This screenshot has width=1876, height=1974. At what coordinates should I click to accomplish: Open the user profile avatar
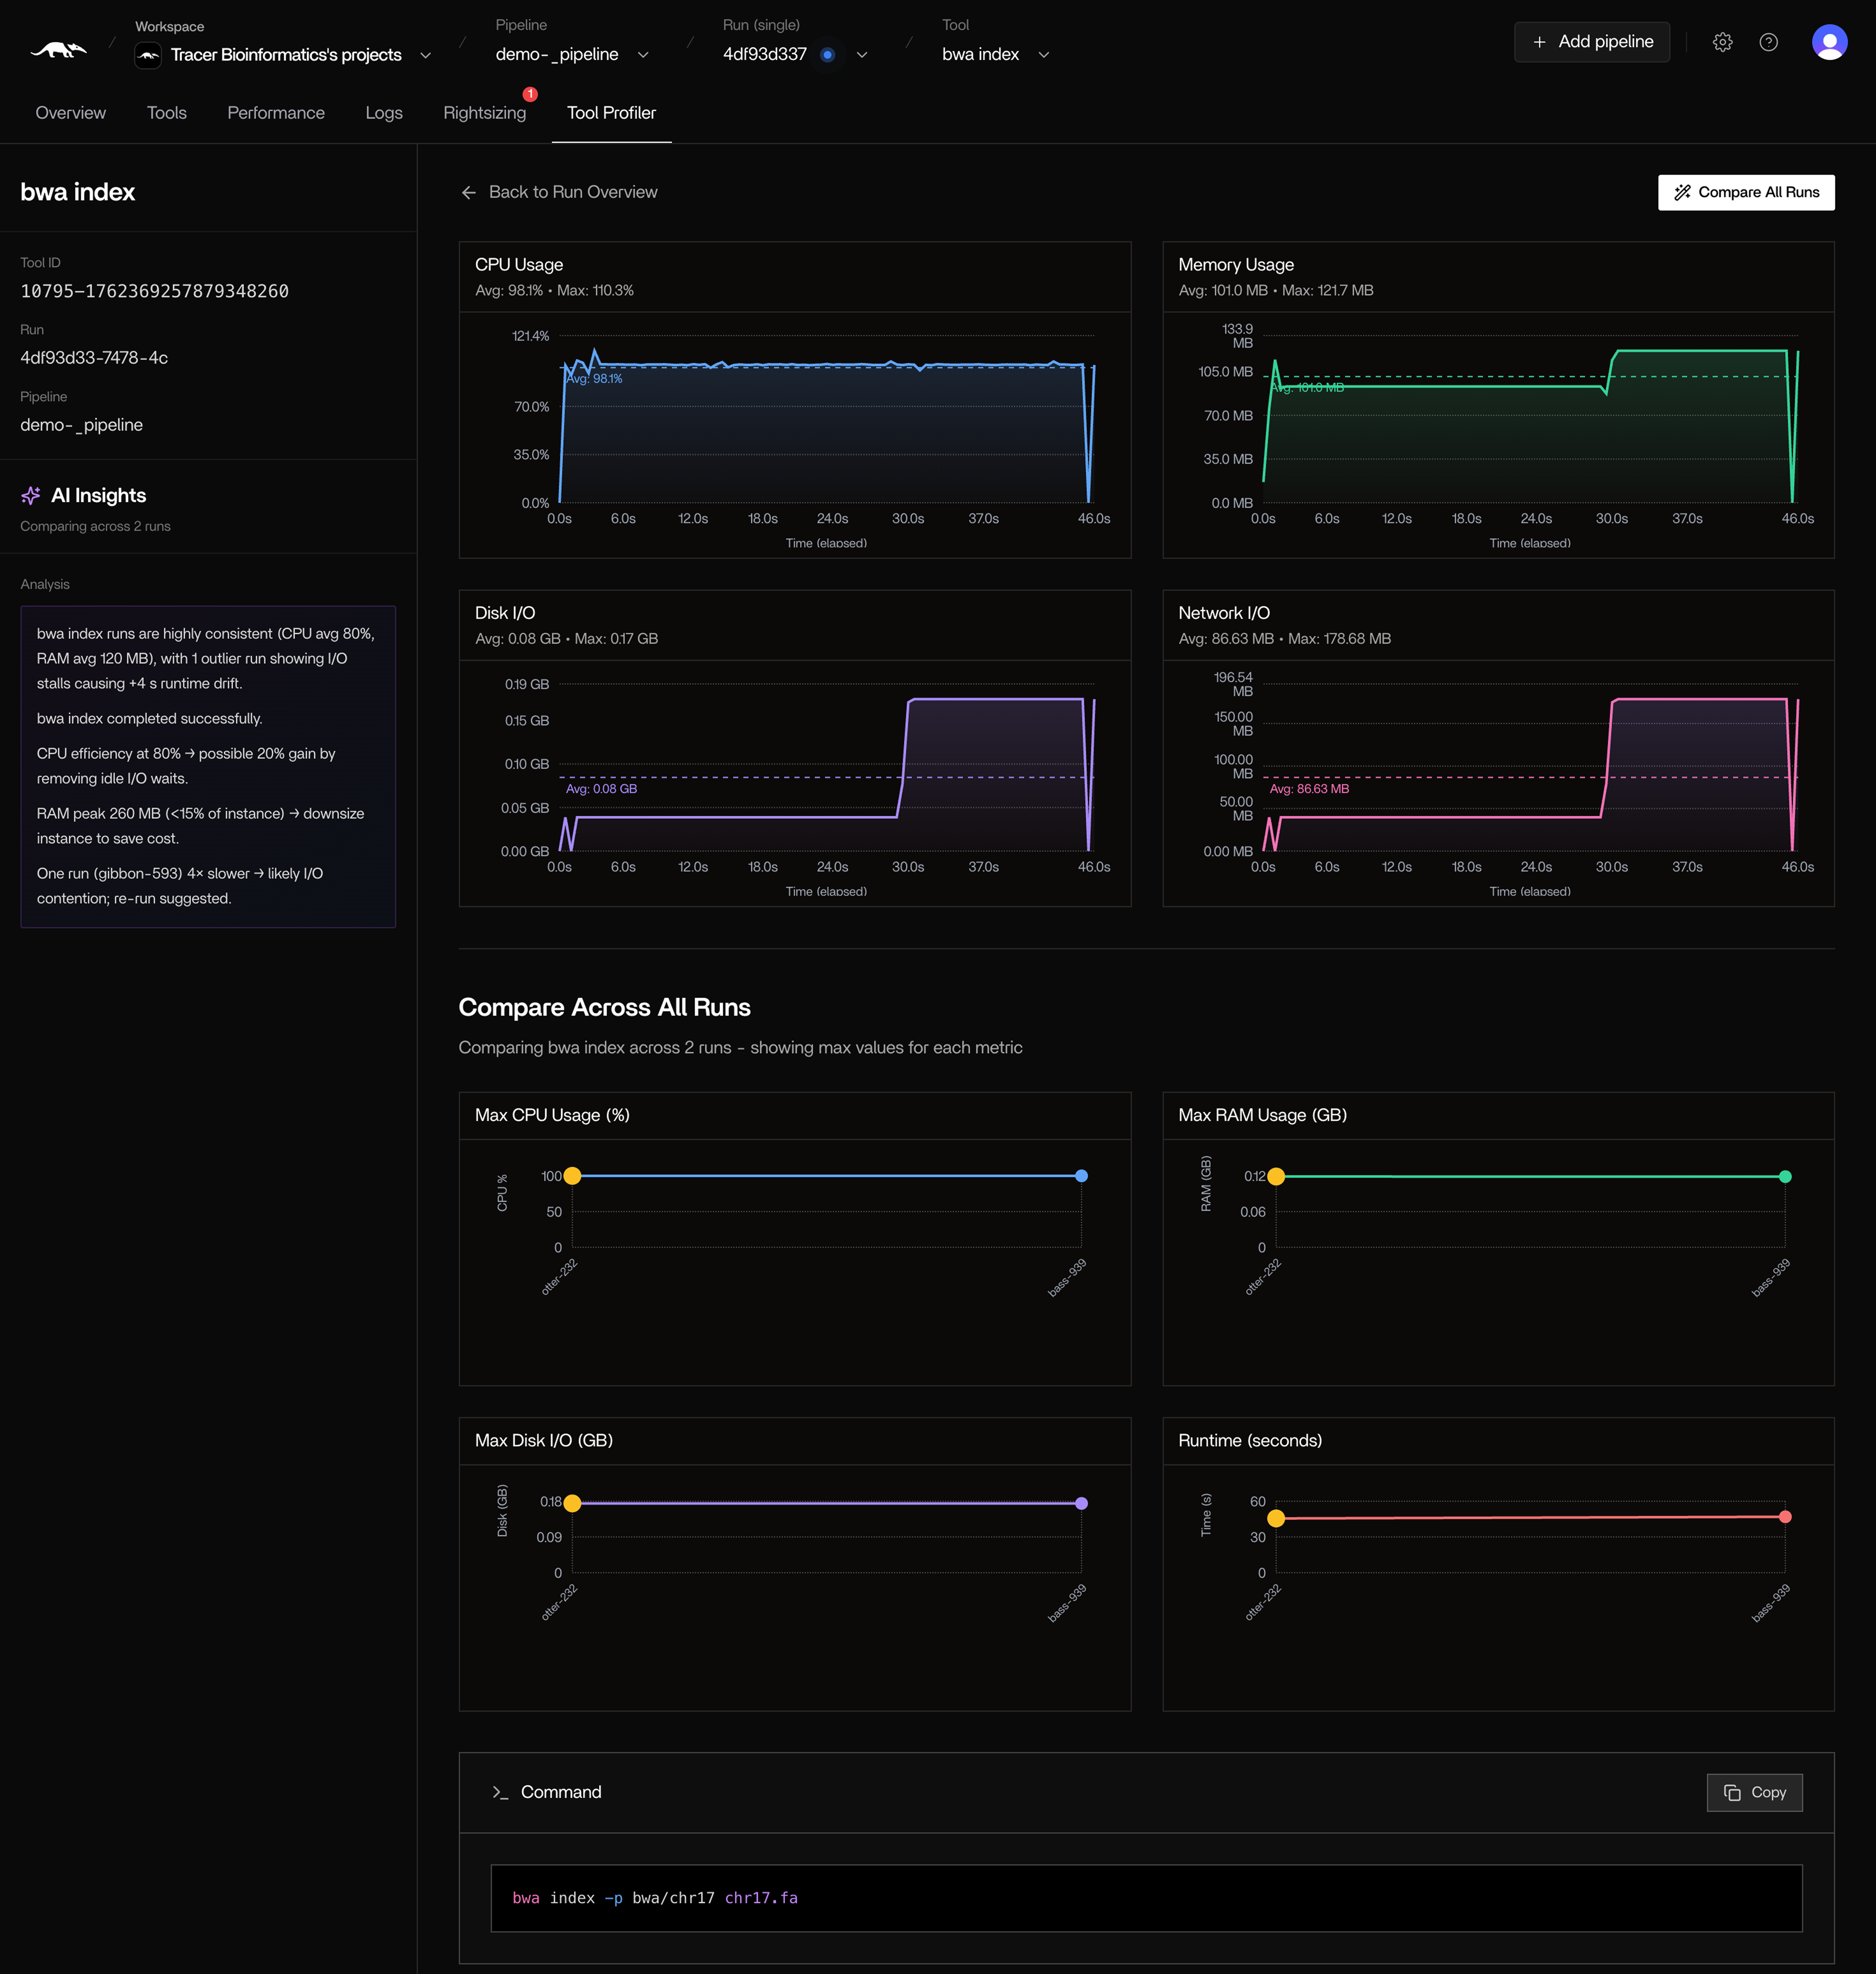coord(1829,42)
